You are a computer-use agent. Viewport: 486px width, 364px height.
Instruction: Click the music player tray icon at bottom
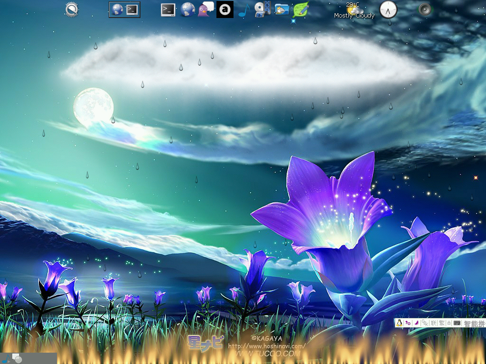tap(6, 358)
